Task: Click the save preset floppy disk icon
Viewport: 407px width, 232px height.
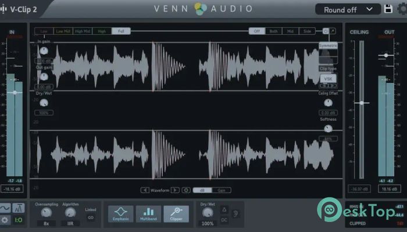Action: pyautogui.click(x=388, y=9)
